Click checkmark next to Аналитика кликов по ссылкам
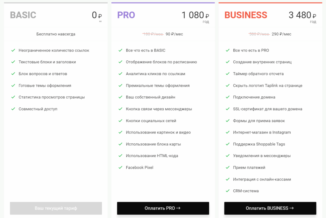This screenshot has width=326, height=218. coord(120,74)
